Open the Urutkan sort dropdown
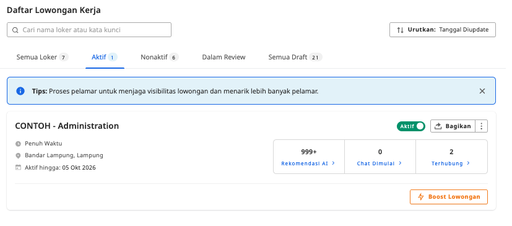Image resolution: width=512 pixels, height=226 pixels. pos(443,30)
